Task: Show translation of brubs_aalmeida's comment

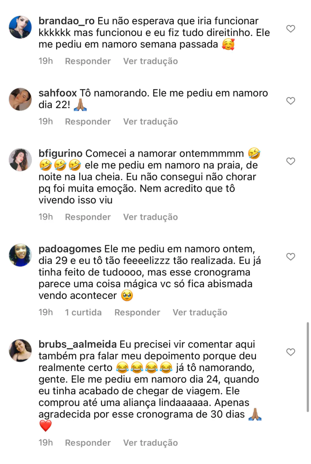Action: click(x=150, y=443)
